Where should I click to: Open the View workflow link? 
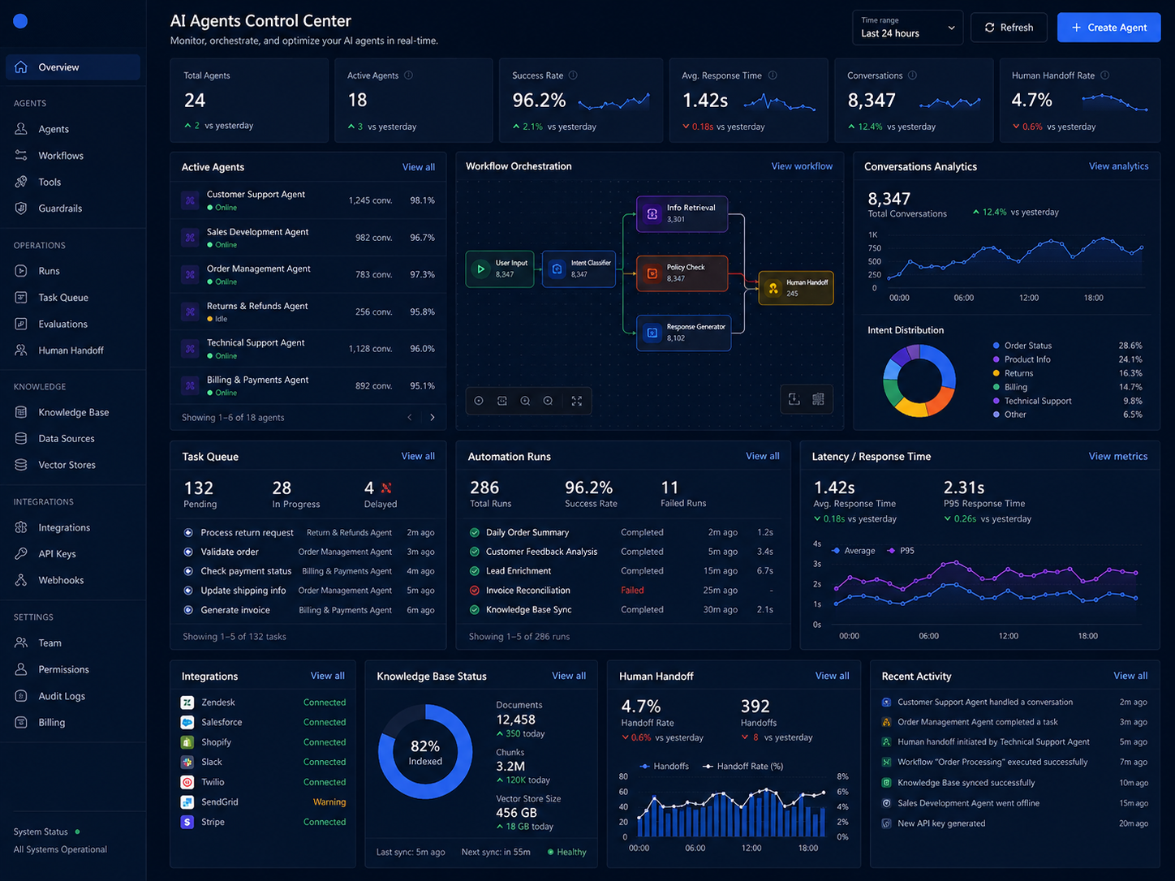click(x=802, y=166)
